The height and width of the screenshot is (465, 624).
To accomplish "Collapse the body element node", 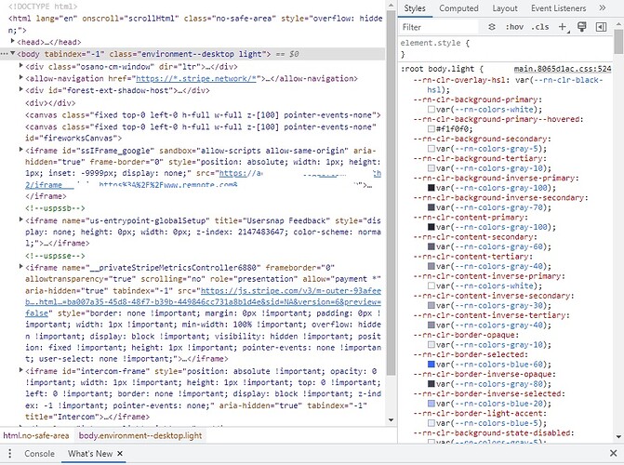I will pos(13,53).
